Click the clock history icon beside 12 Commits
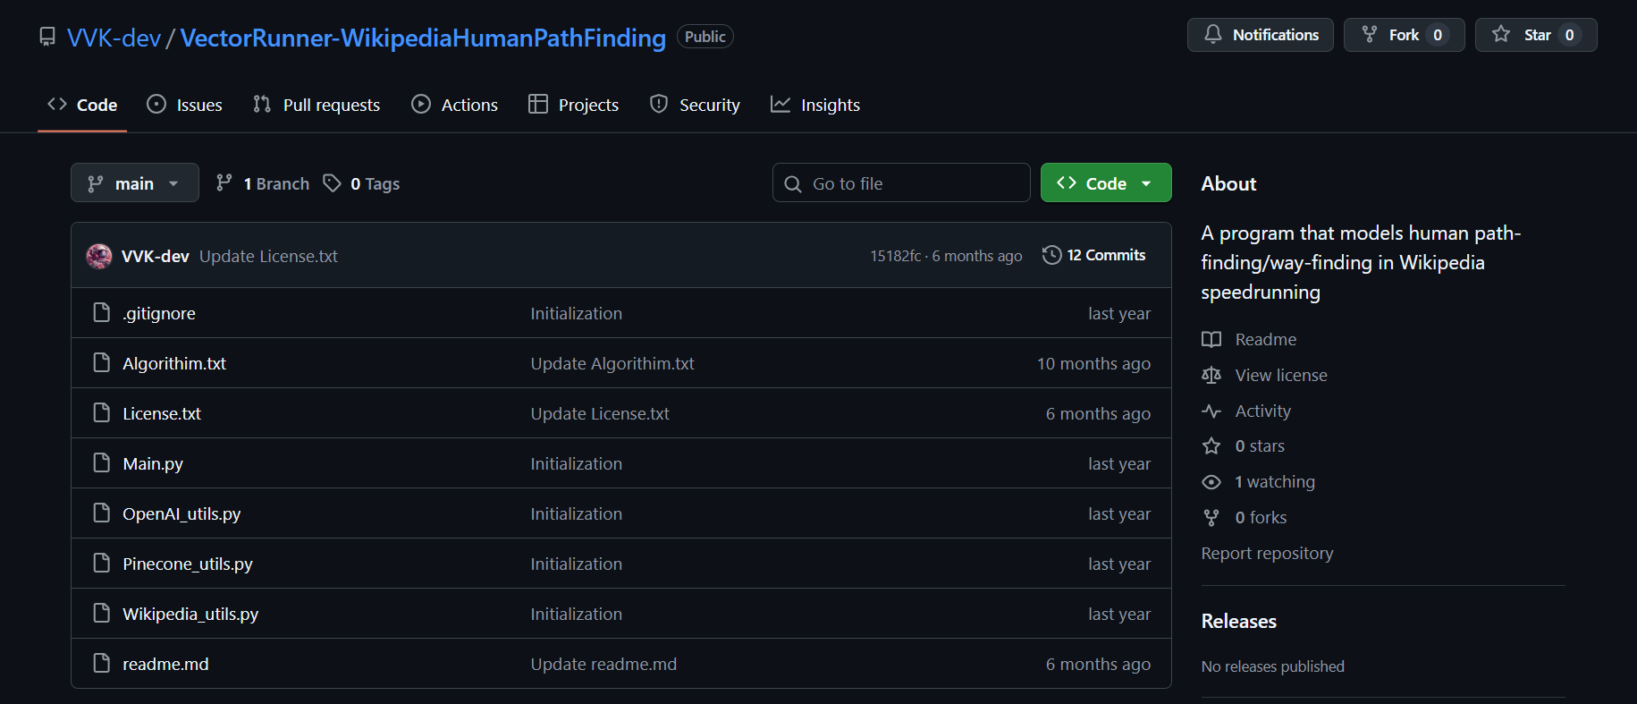Viewport: 1637px width, 704px height. click(1051, 255)
